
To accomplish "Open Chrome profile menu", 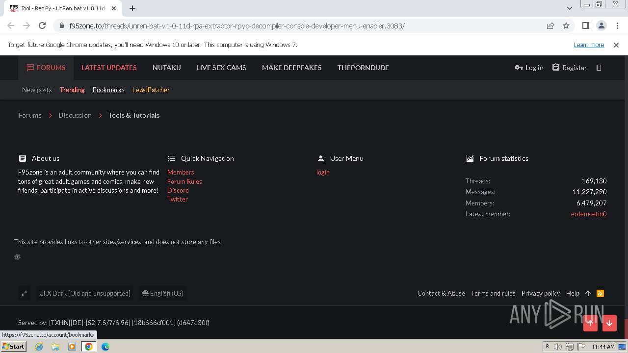I will click(x=601, y=25).
